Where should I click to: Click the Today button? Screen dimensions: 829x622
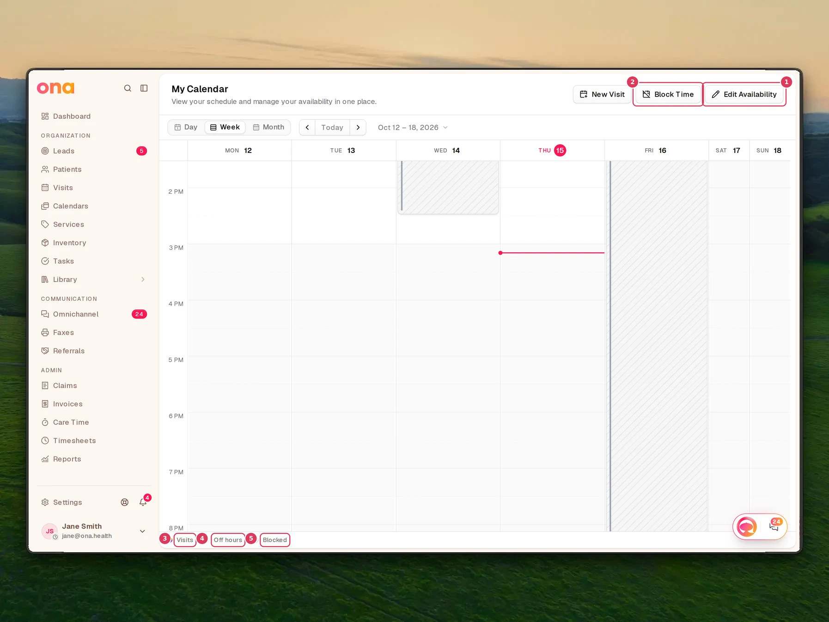point(332,128)
